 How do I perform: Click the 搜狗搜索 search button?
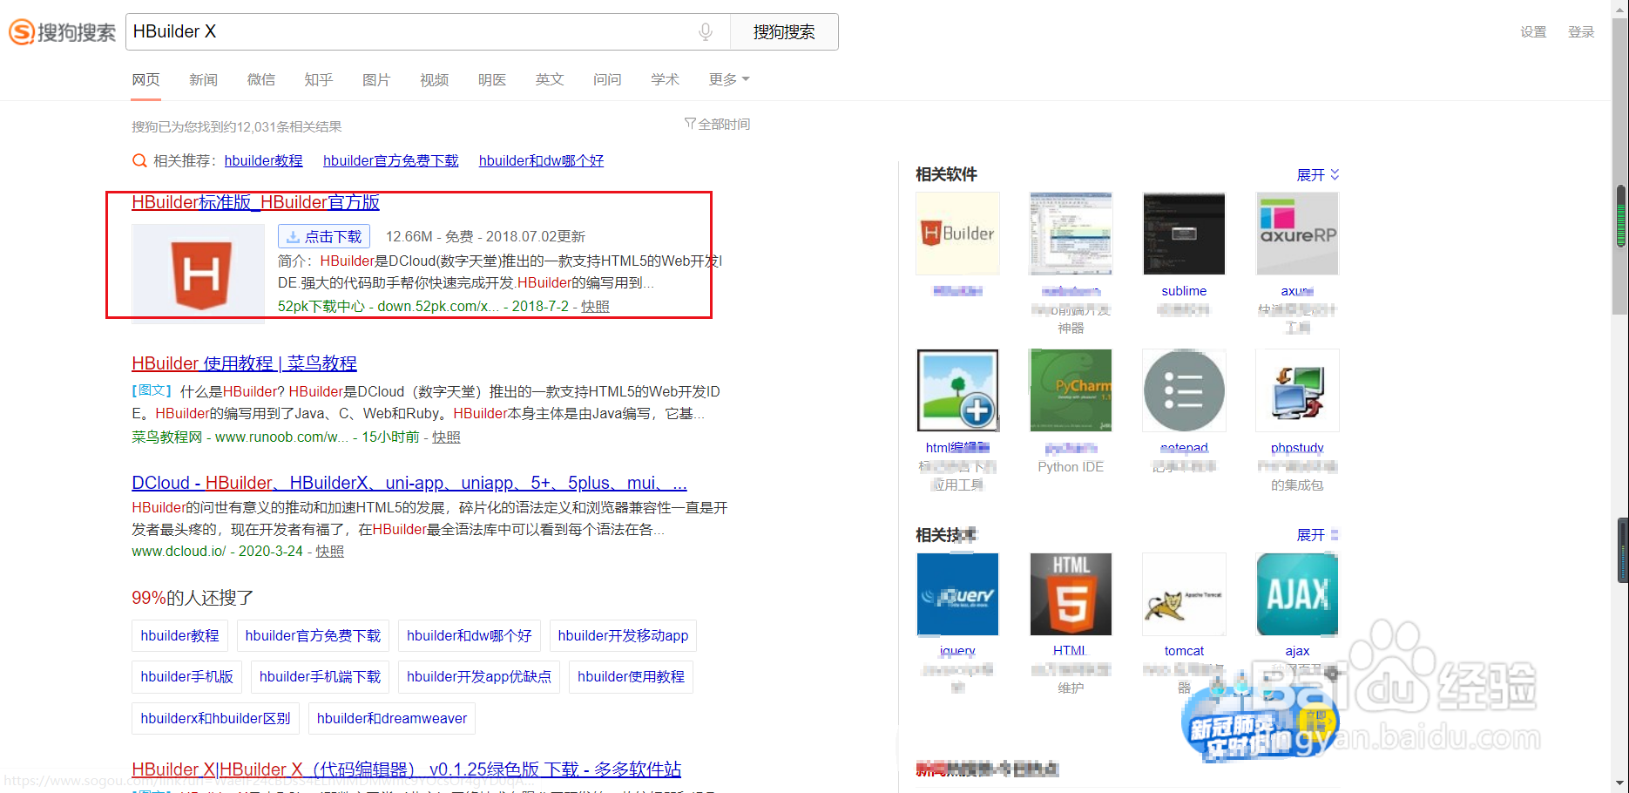[x=784, y=32]
